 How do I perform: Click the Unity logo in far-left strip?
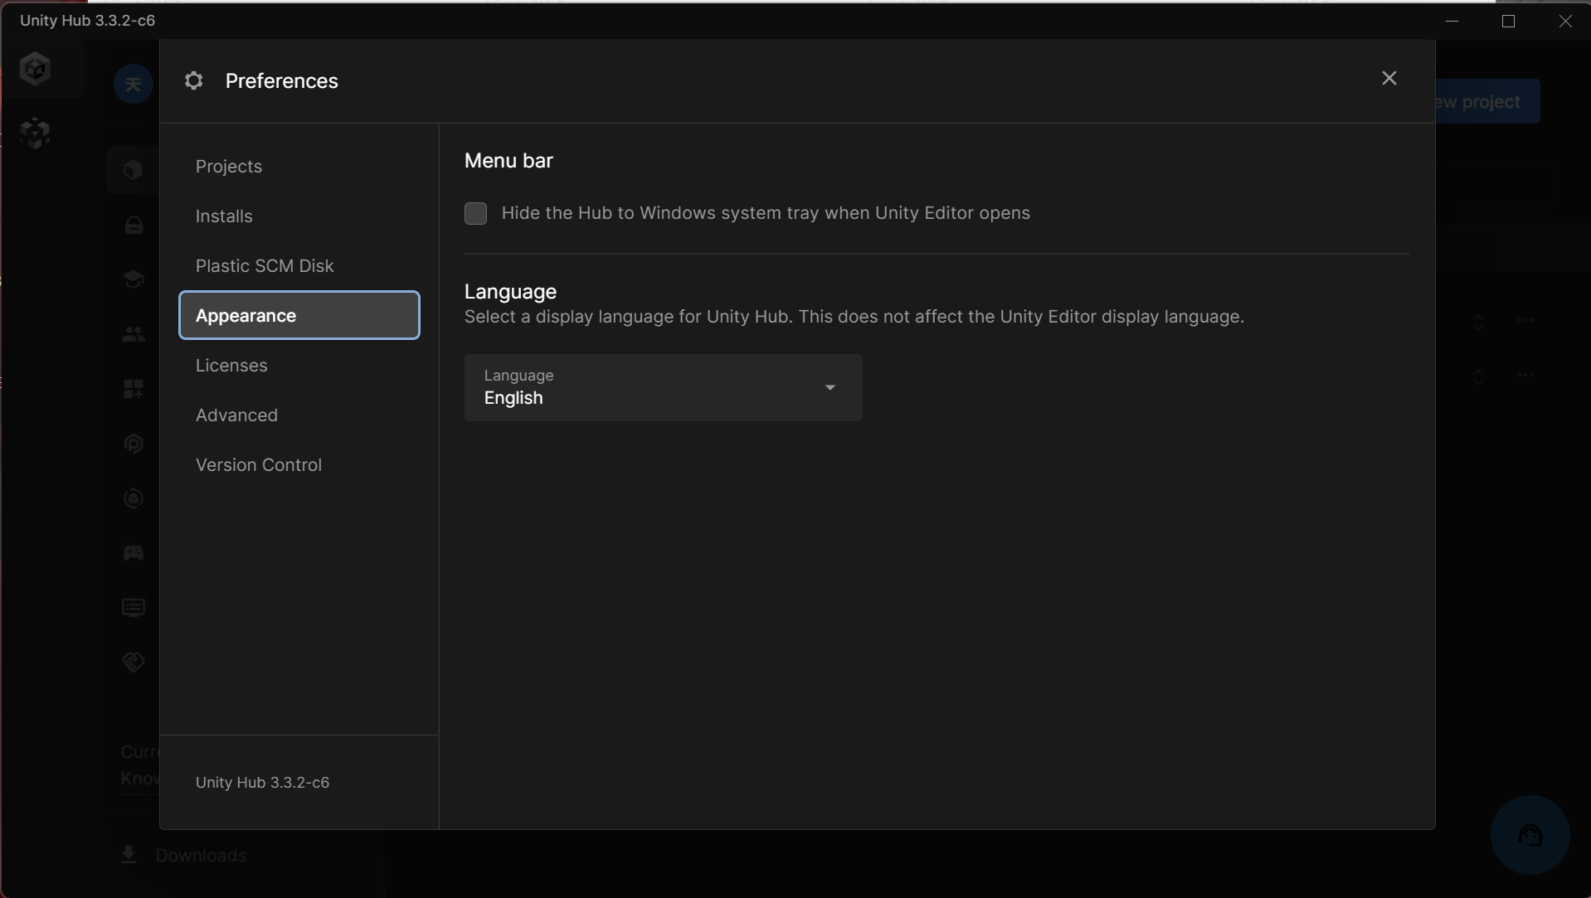click(x=35, y=69)
